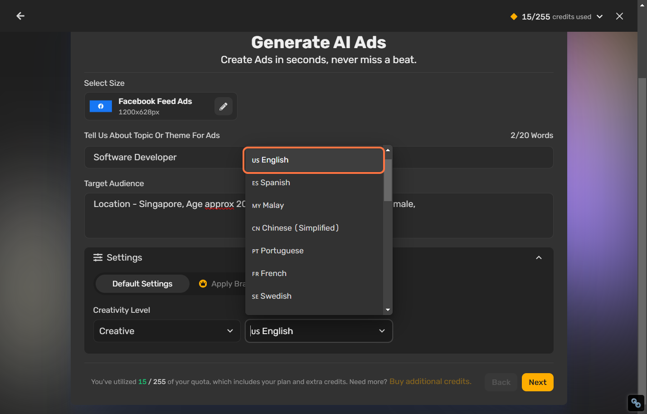Switch to Default Settings tab

tap(142, 284)
